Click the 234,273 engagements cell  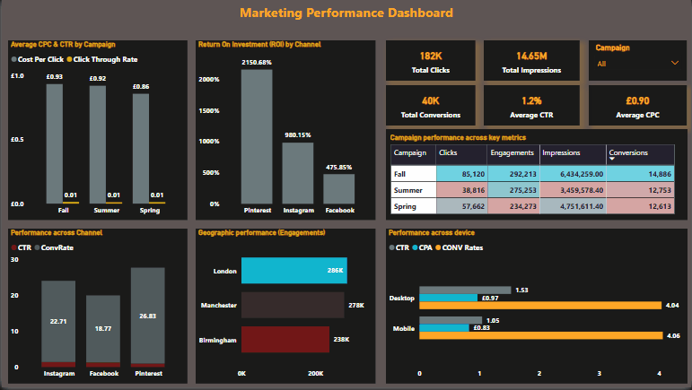tap(513, 206)
